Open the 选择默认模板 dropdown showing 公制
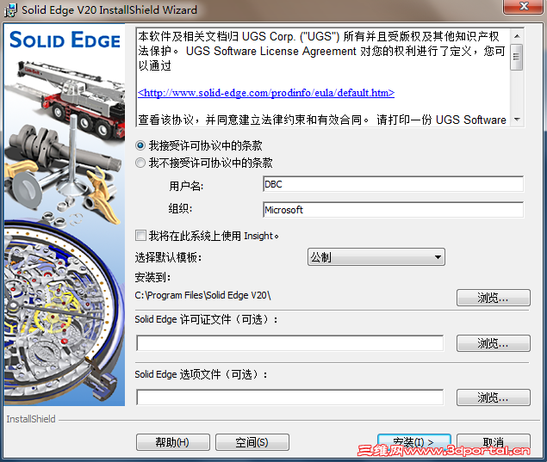Image resolution: width=547 pixels, height=462 pixels. pos(376,257)
